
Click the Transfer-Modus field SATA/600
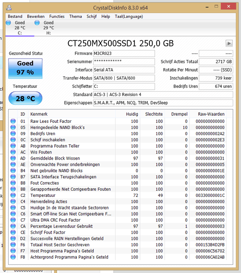(x=124, y=78)
